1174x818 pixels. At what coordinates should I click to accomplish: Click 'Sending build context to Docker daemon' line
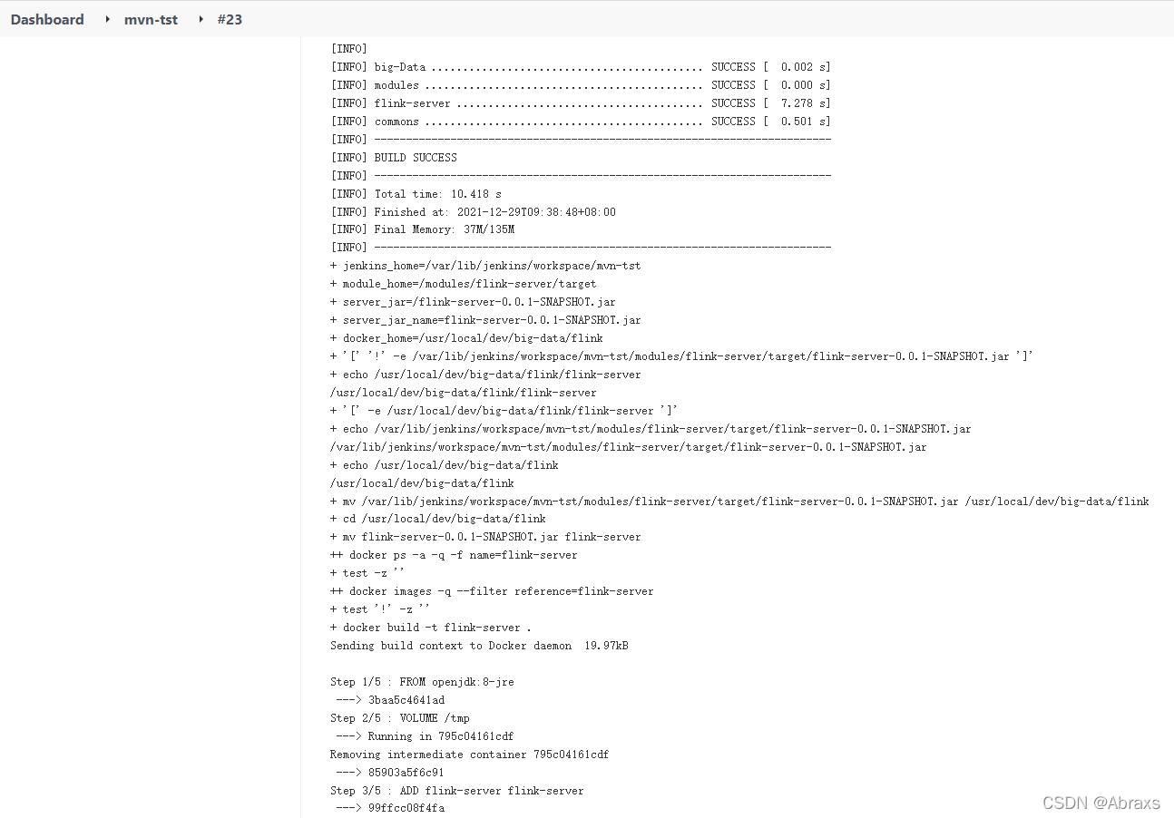(479, 646)
